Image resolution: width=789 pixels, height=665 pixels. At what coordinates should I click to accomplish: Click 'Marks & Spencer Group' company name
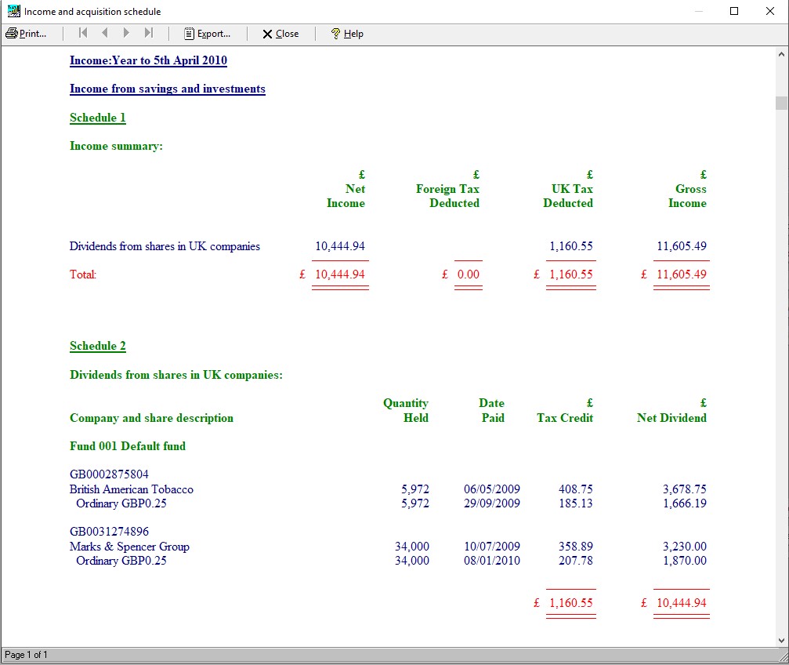pyautogui.click(x=129, y=547)
